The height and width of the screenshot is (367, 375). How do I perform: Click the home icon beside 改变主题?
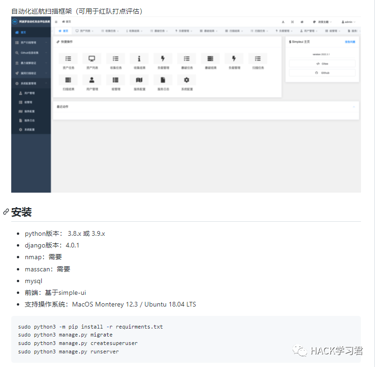(x=302, y=22)
